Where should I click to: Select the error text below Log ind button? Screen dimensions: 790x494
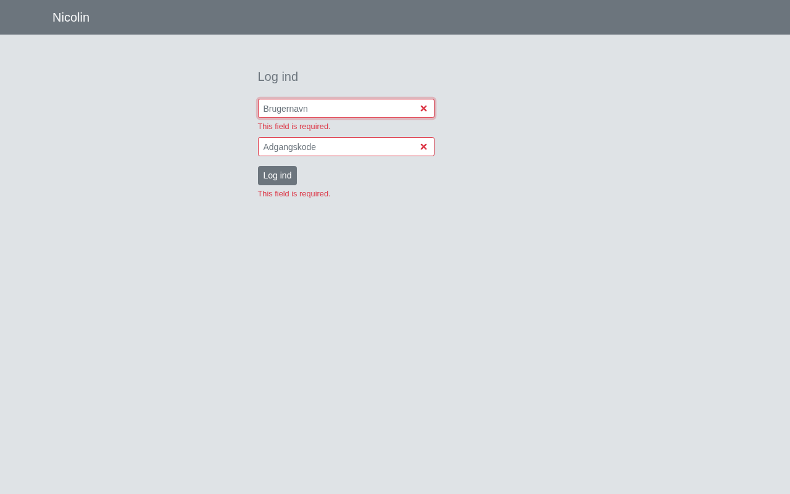coord(294,194)
